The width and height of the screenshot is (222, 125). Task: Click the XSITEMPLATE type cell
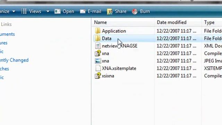click(x=213, y=68)
